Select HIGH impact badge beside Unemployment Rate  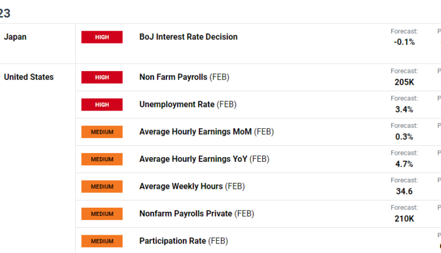pyautogui.click(x=102, y=105)
